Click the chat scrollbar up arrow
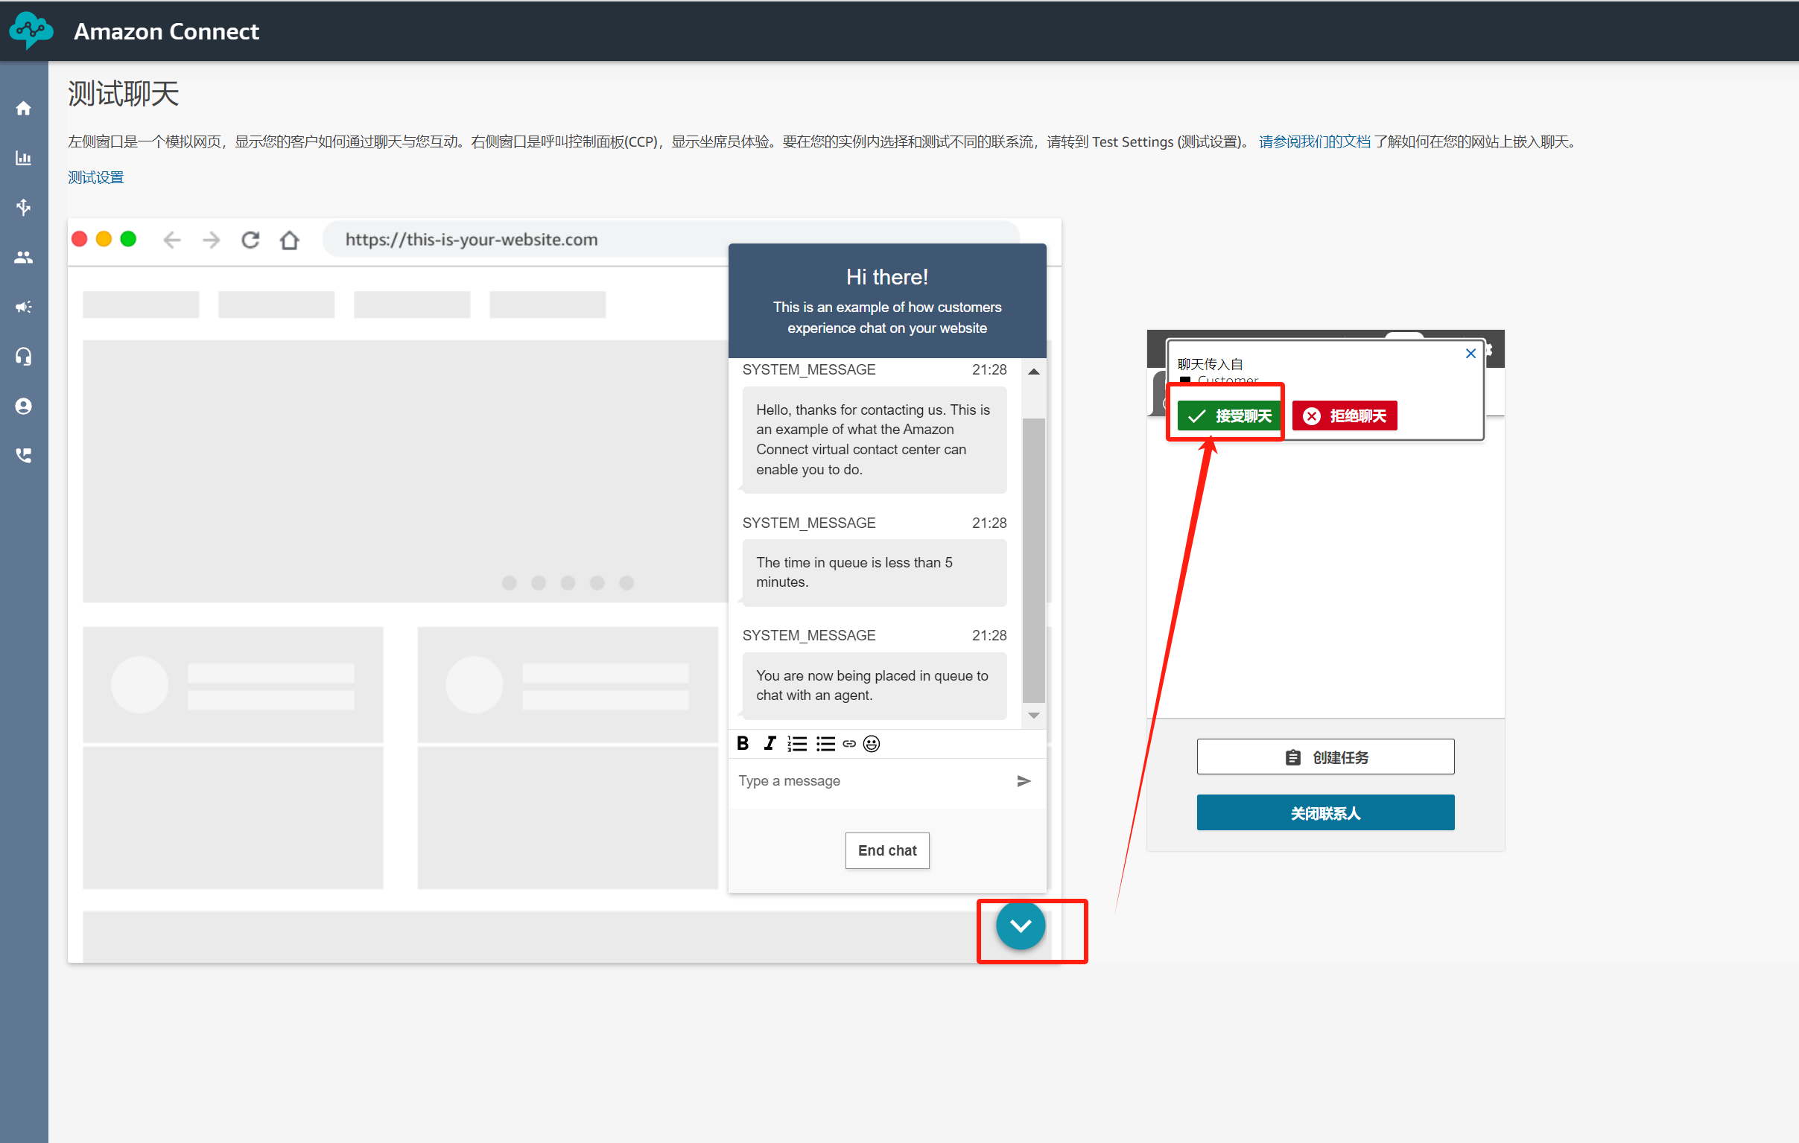This screenshot has height=1143, width=1799. pos(1034,371)
